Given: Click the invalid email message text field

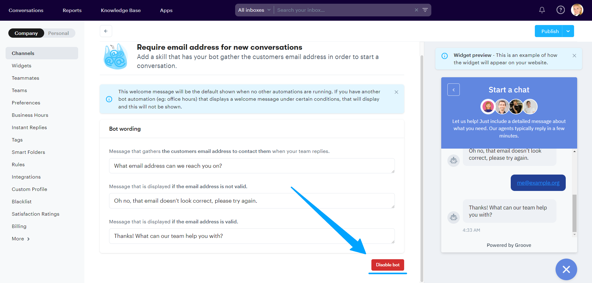Looking at the screenshot, I should tap(252, 201).
